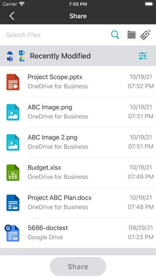Click the magnifying glass search icon
This screenshot has width=156, height=278.
click(x=115, y=35)
